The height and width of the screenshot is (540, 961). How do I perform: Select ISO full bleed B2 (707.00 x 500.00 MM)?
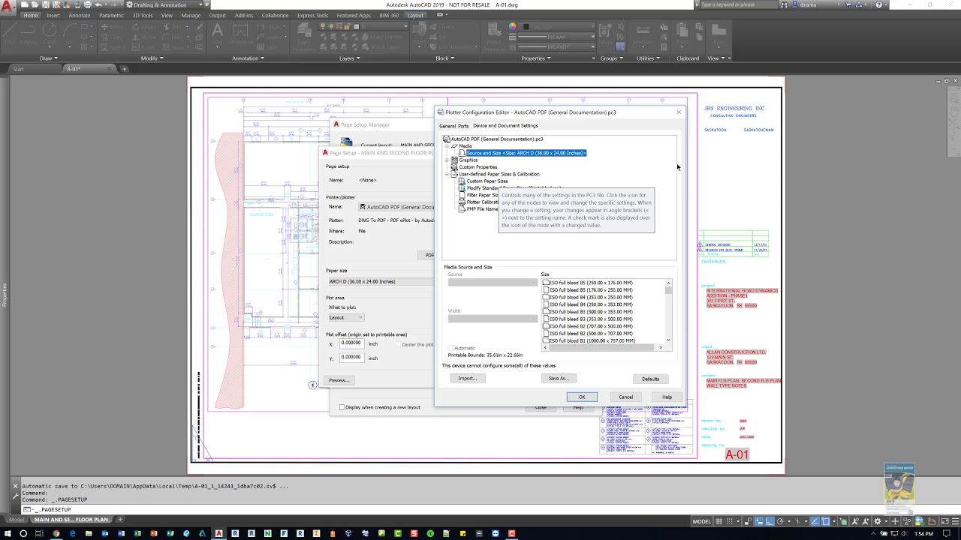pos(590,326)
